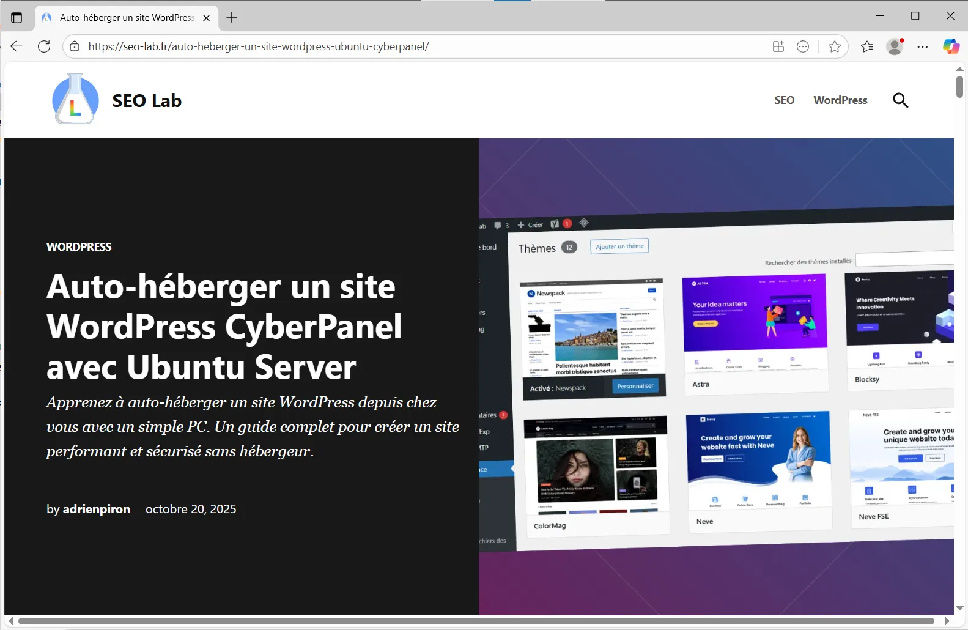Image resolution: width=968 pixels, height=630 pixels.
Task: View site information lock icon
Action: tap(75, 46)
